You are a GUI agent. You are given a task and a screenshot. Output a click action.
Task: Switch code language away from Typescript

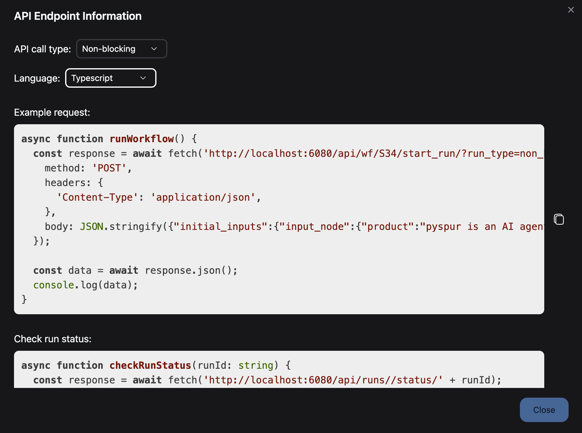[x=110, y=78]
